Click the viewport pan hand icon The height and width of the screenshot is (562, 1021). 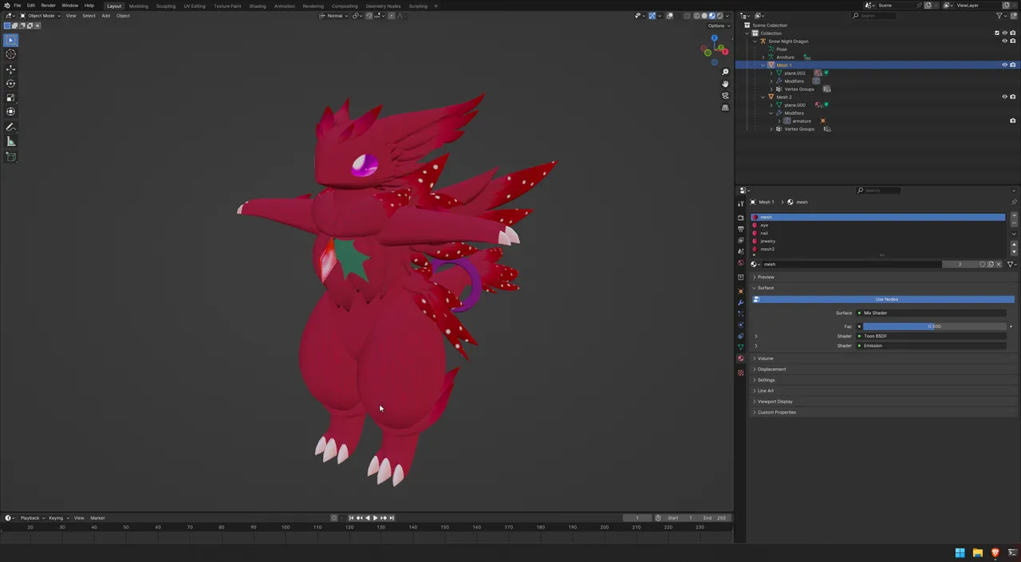(x=725, y=84)
